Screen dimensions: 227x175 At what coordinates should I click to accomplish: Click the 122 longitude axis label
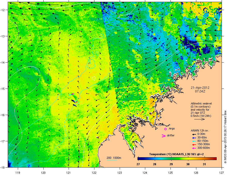pos(94,173)
